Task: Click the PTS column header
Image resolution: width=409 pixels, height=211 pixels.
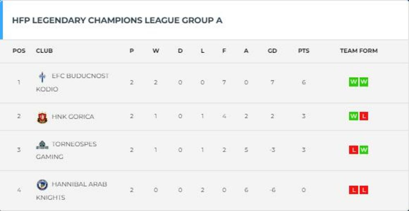Action: coord(303,51)
